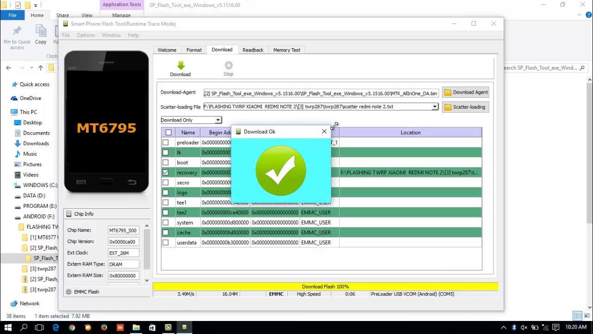Open the Help menu in Flash Tool

coord(133,35)
